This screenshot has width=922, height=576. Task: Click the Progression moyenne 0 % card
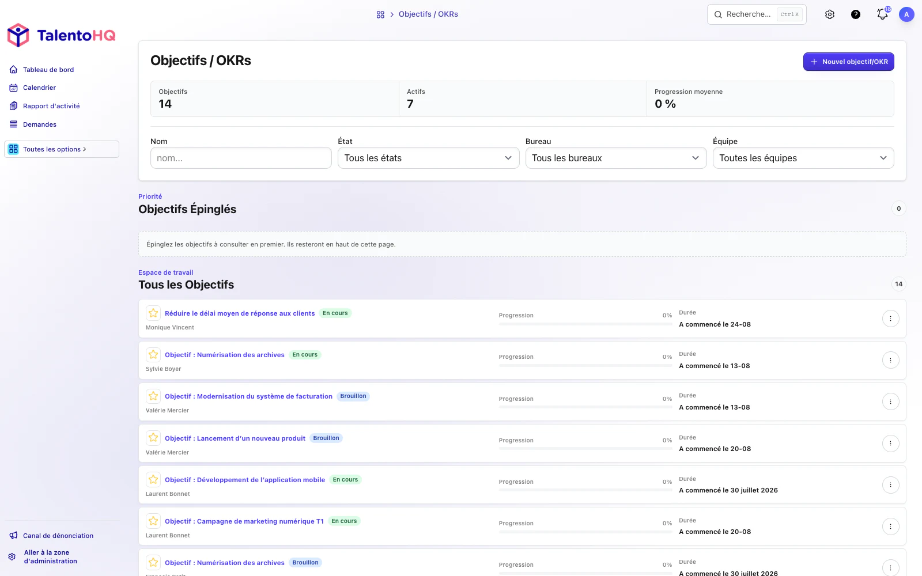point(770,98)
